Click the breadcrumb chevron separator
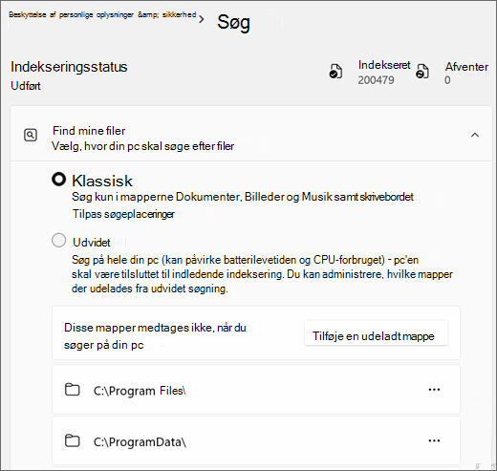The image size is (497, 471). (202, 20)
